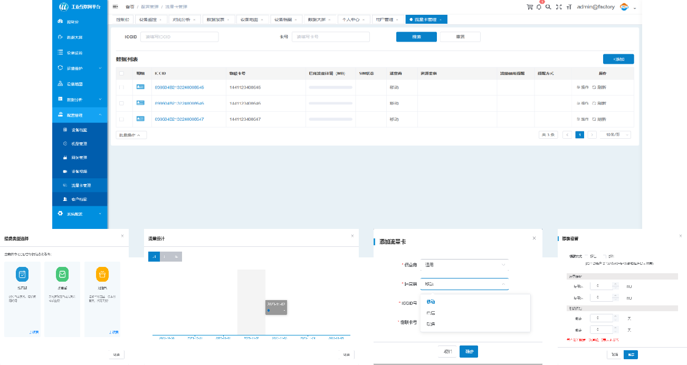Image resolution: width=687 pixels, height=365 pixels.
Task: Tick the checkbox for the third table row
Action: click(121, 119)
